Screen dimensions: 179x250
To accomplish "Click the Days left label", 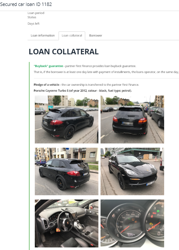I will click(x=34, y=24).
